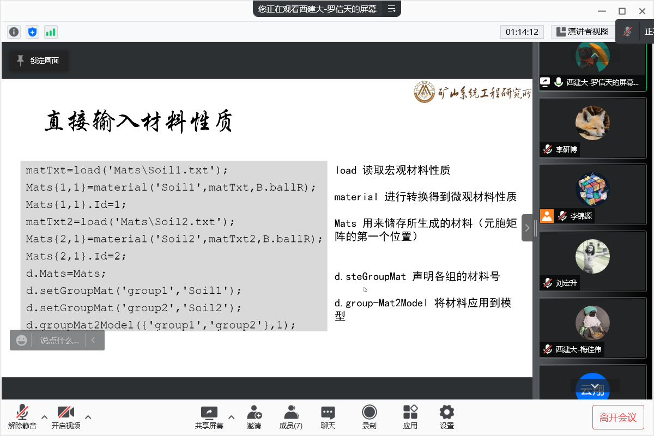Open the Invite (邀请) icon
Viewport: 654px width, 436px height.
click(254, 417)
